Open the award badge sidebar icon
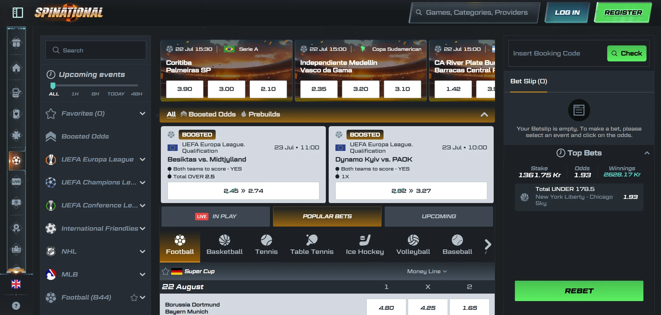 tap(16, 228)
